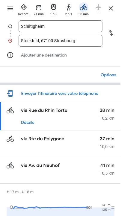Click the elevation profile chart line

tap(50, 207)
